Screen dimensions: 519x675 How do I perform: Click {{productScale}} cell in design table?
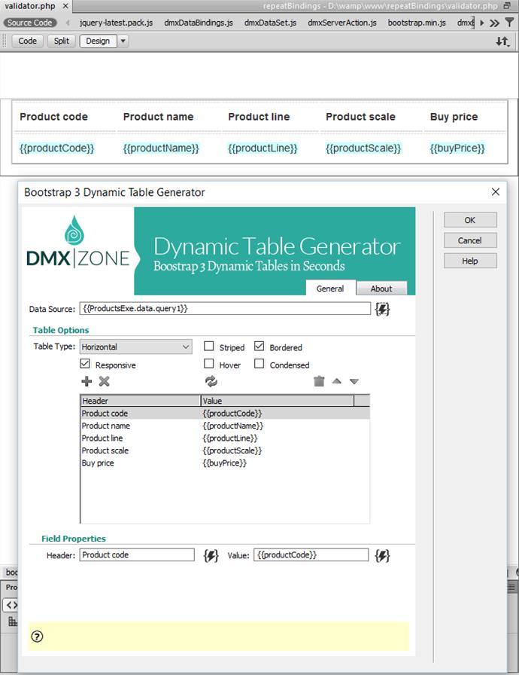pyautogui.click(x=363, y=148)
